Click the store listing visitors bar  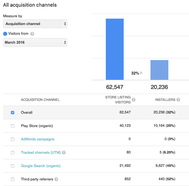115,49
